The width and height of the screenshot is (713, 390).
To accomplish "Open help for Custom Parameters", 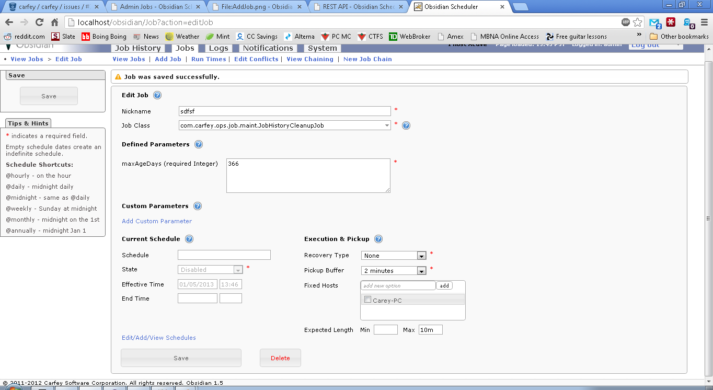I will click(x=198, y=206).
